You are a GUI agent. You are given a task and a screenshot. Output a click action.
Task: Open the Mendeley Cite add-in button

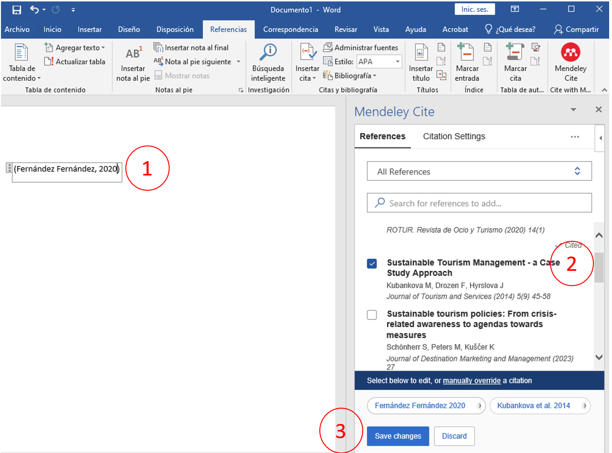click(x=571, y=63)
